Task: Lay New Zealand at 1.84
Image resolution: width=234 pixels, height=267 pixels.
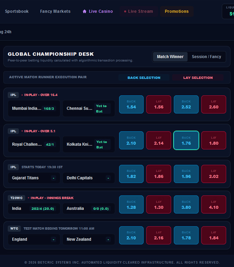Action: [x=214, y=235]
